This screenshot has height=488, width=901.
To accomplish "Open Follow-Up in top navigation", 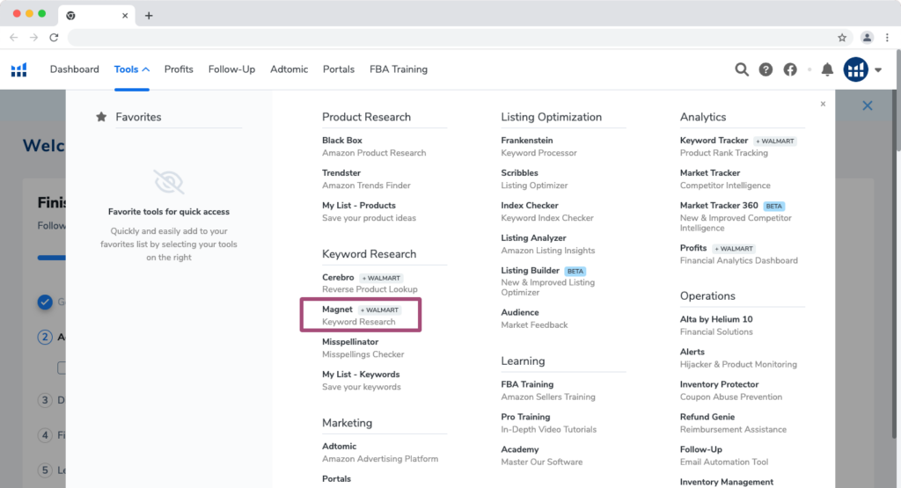I will 231,69.
